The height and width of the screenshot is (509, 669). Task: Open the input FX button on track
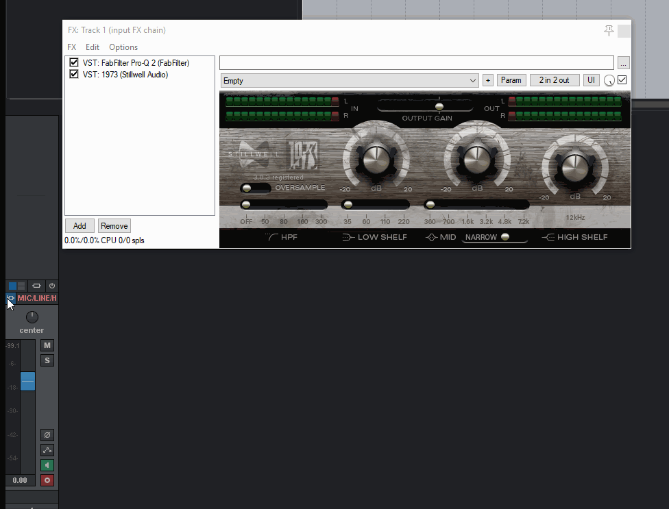point(11,298)
